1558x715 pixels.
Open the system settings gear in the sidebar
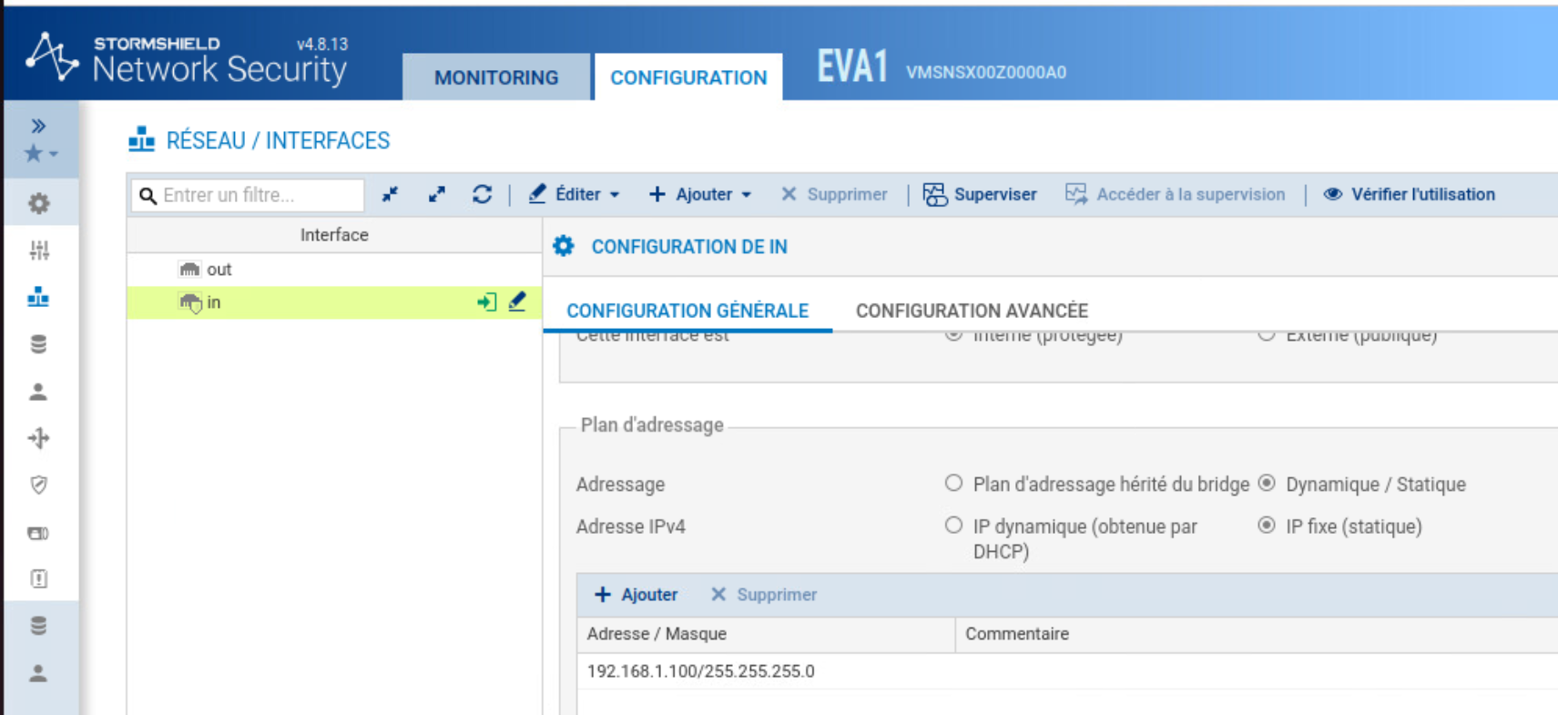click(38, 203)
